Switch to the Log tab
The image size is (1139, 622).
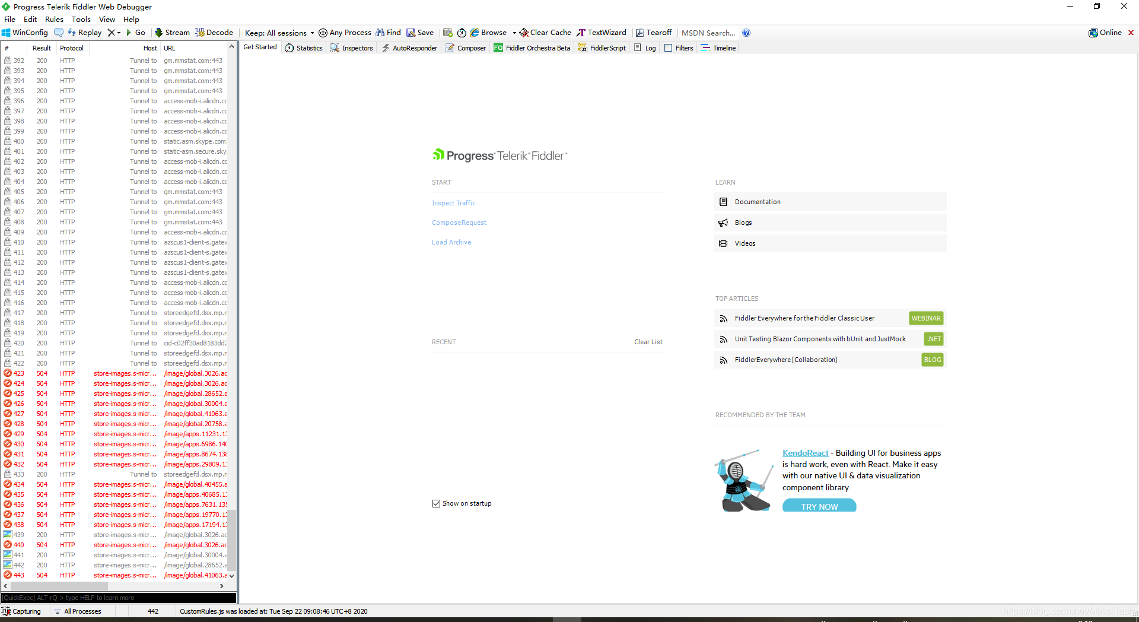tap(645, 48)
